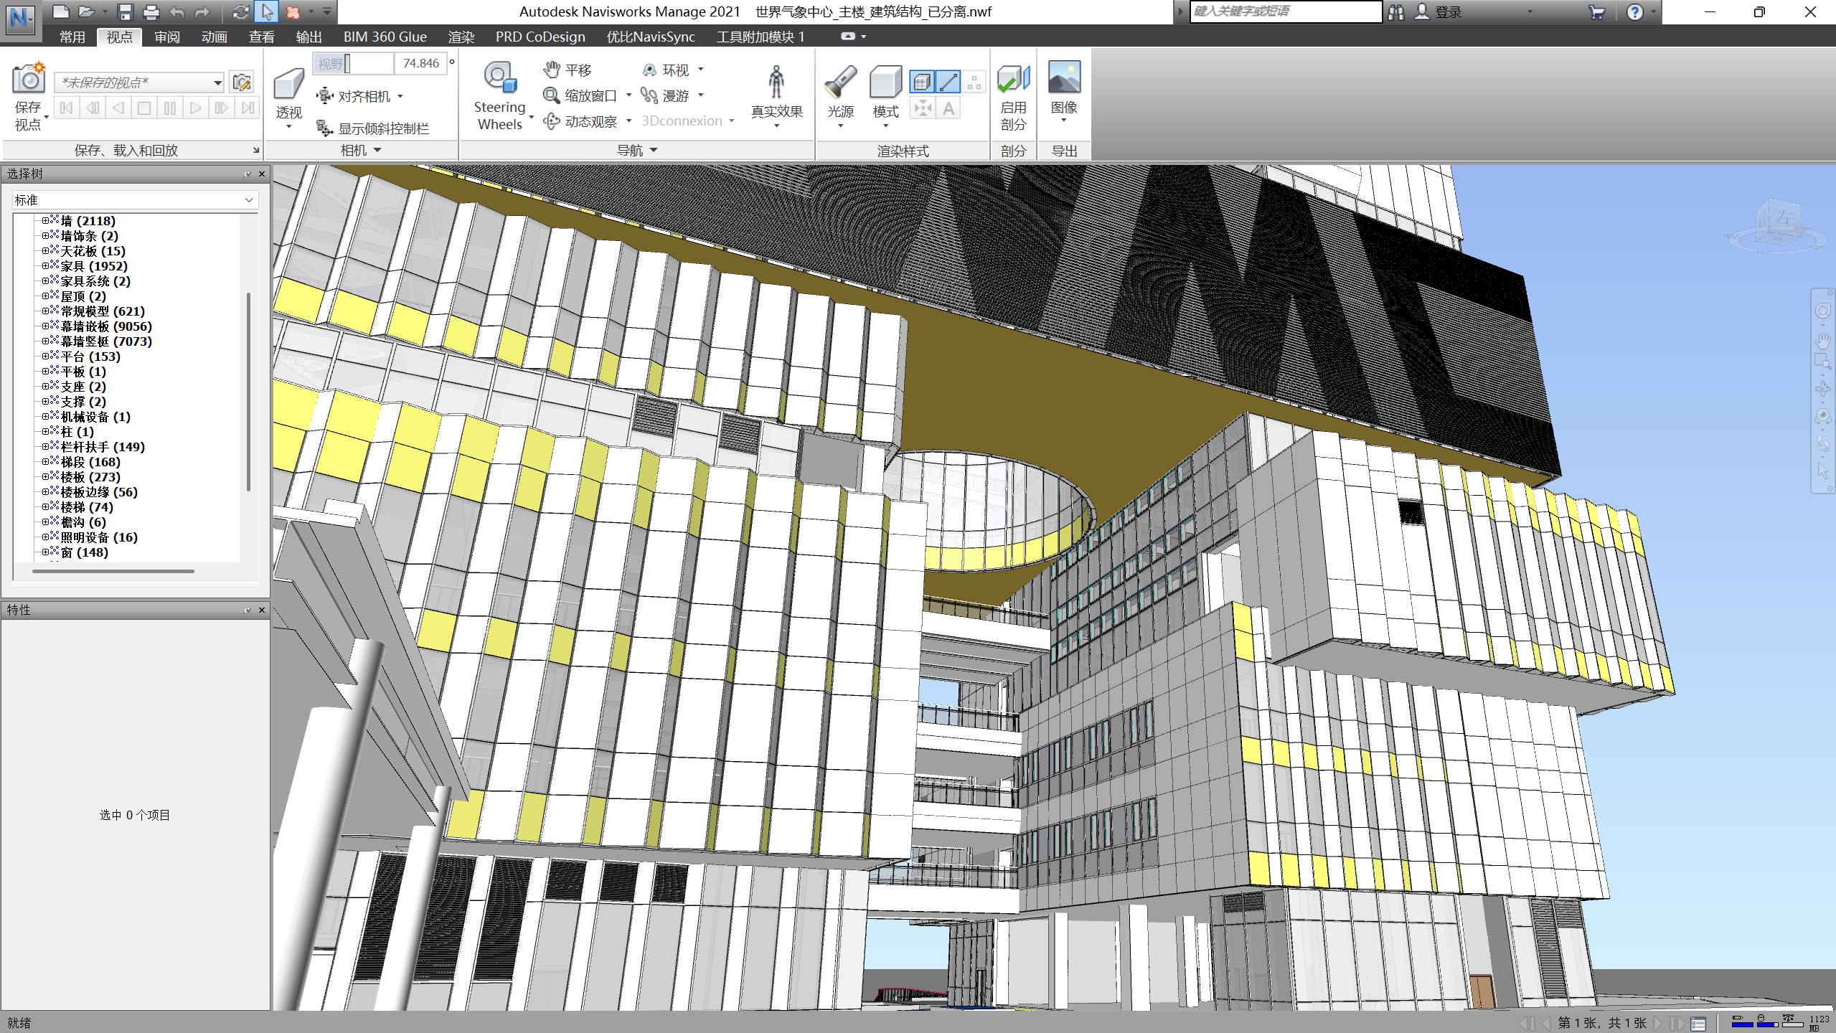Click the Enable Sectioning icon

pos(1012,79)
